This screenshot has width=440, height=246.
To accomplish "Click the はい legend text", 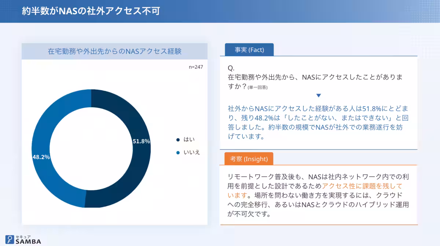I will tap(189, 139).
